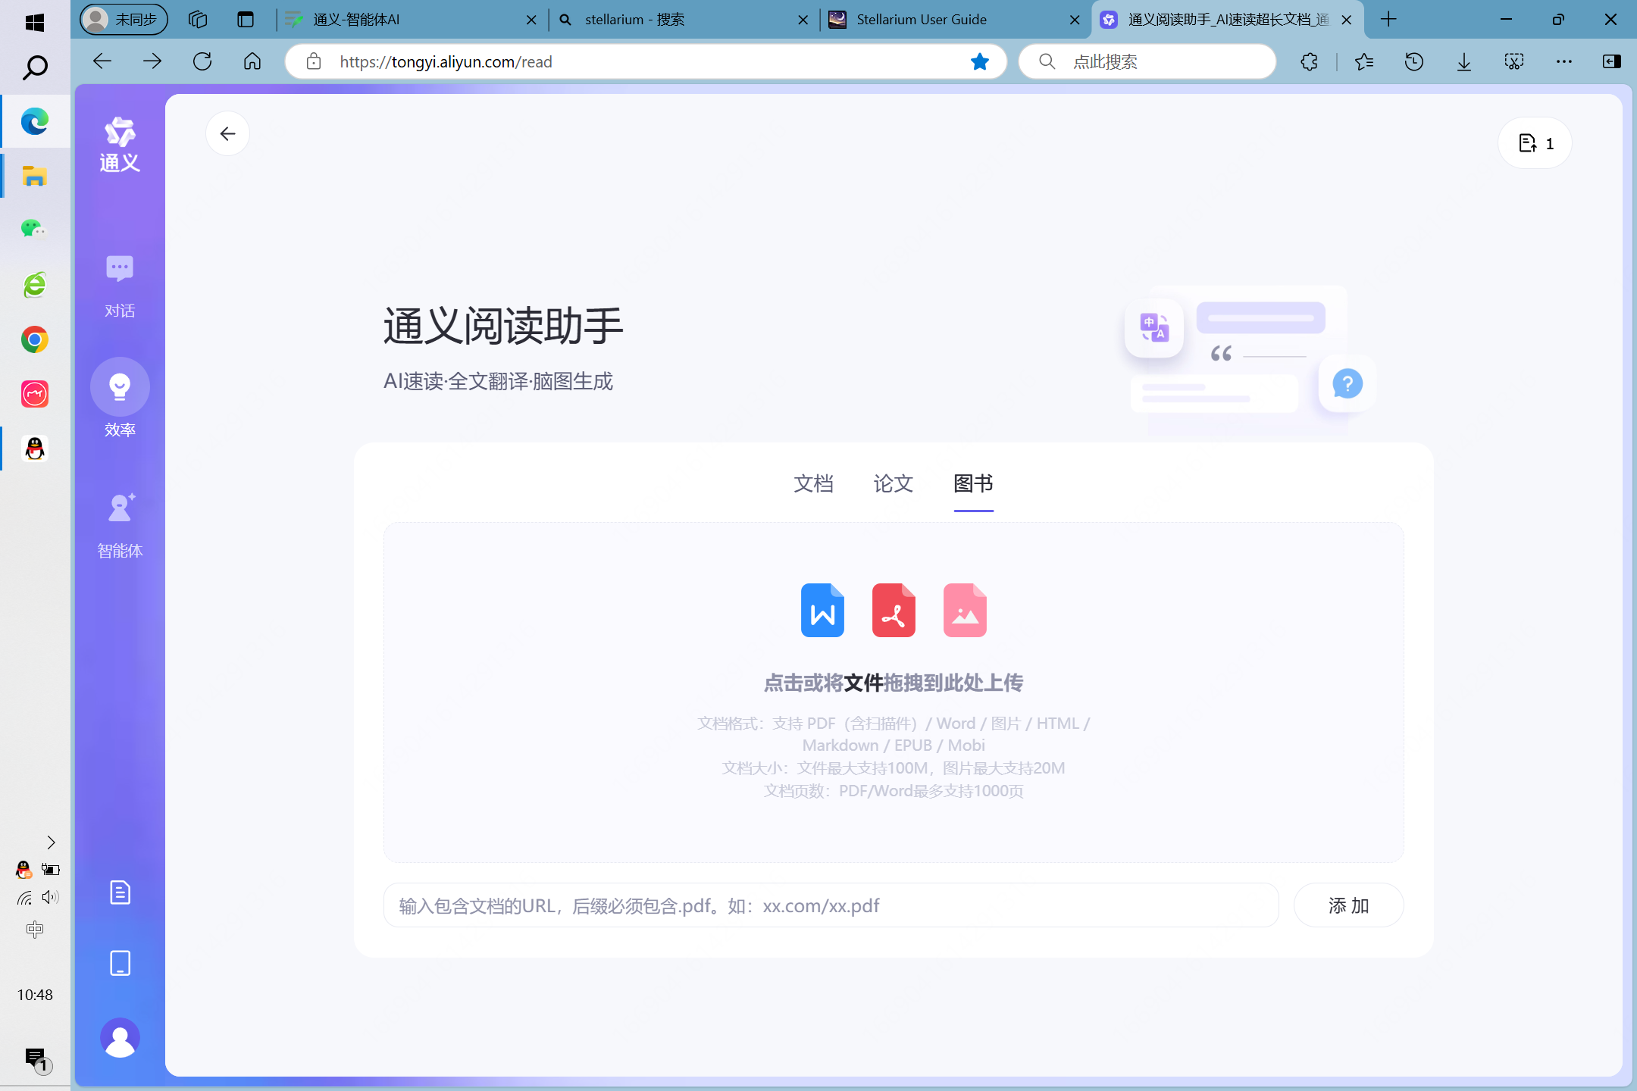Click the 添加 button

[x=1349, y=905]
